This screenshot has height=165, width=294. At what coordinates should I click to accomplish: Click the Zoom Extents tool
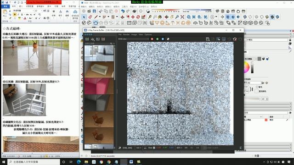pos(182,17)
